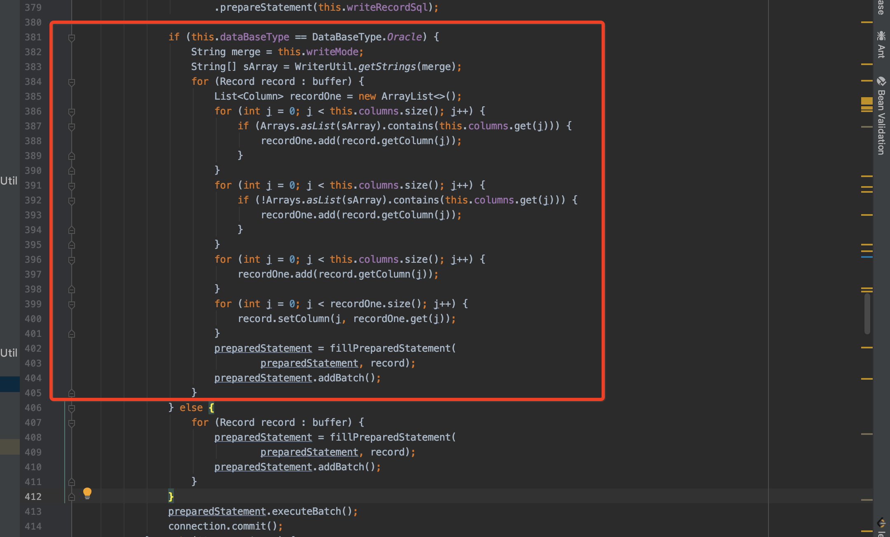Image resolution: width=890 pixels, height=537 pixels.
Task: Click 'getStrings' method call on line 383
Action: 387,67
